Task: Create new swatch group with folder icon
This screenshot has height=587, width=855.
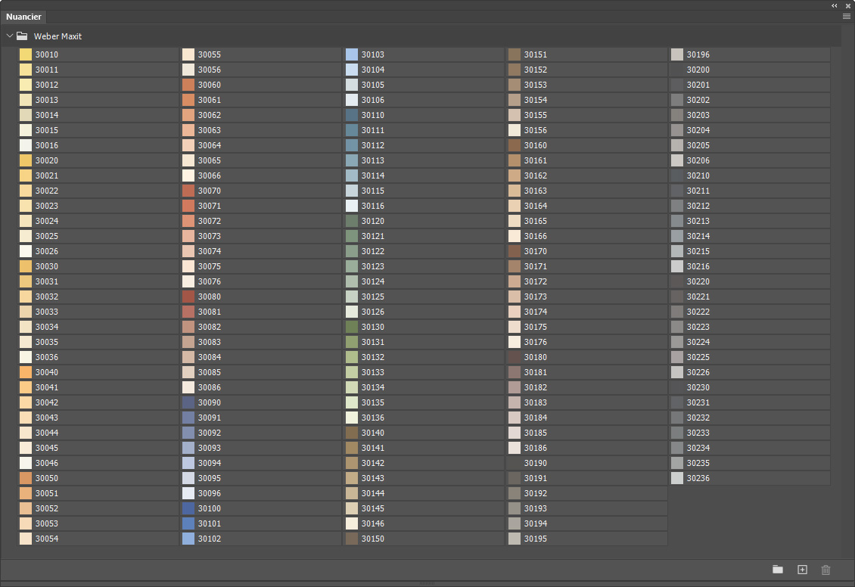Action: [778, 570]
